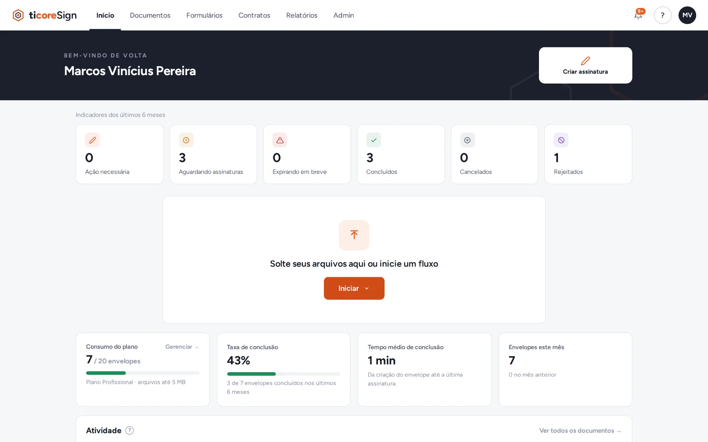The height and width of the screenshot is (442, 708).
Task: Click the Taxa de conclusão progress bar
Action: point(284,374)
